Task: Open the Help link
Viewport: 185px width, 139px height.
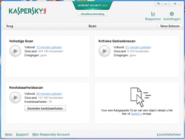Action: click(9, 135)
